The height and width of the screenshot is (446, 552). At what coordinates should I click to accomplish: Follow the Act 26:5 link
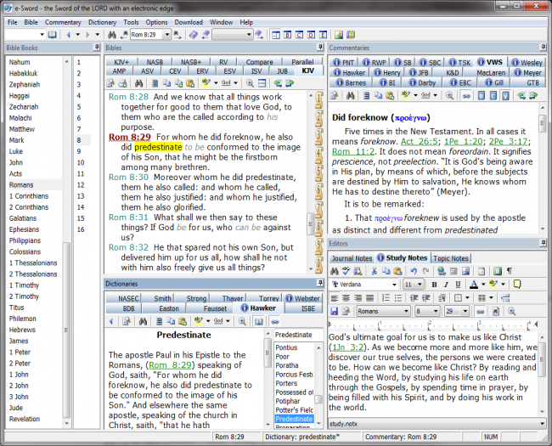point(420,141)
